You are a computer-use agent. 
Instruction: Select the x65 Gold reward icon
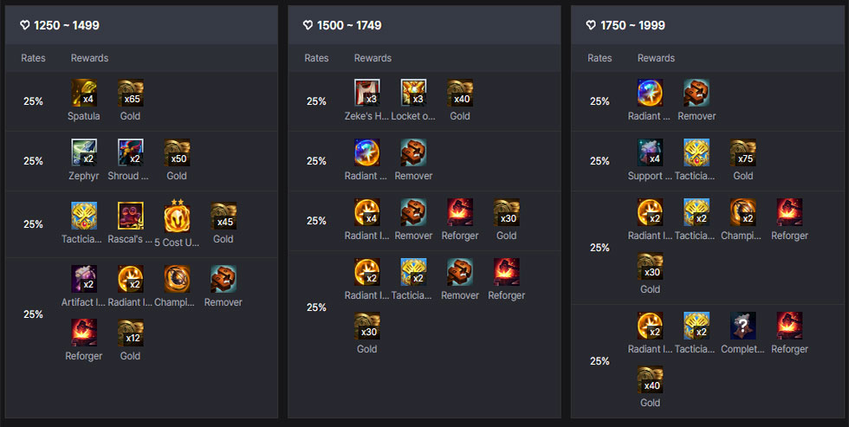tap(131, 93)
